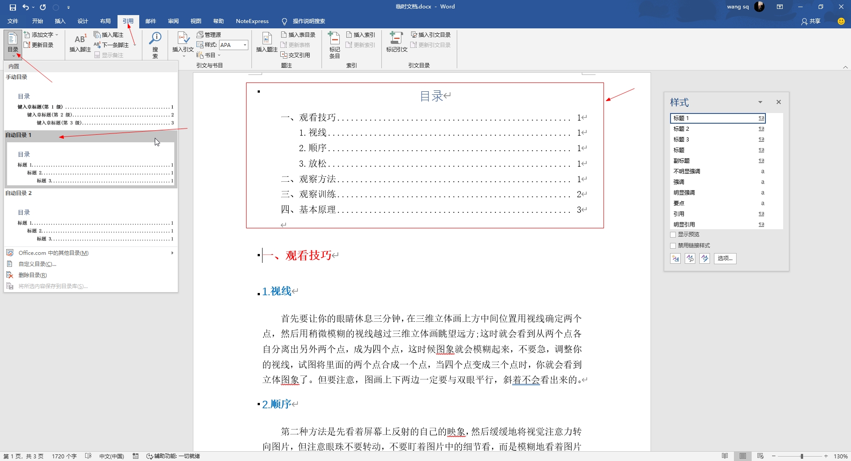Image resolution: width=851 pixels, height=461 pixels.
Task: Open the Manage Styles icon
Action: point(705,258)
